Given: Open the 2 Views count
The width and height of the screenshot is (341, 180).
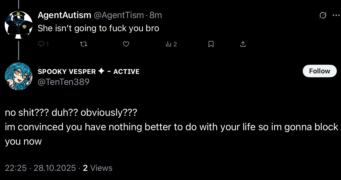Looking at the screenshot, I should 98,168.
